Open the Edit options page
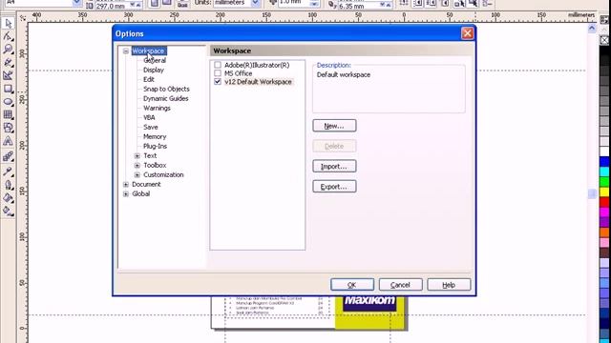This screenshot has width=611, height=343. pyautogui.click(x=149, y=79)
